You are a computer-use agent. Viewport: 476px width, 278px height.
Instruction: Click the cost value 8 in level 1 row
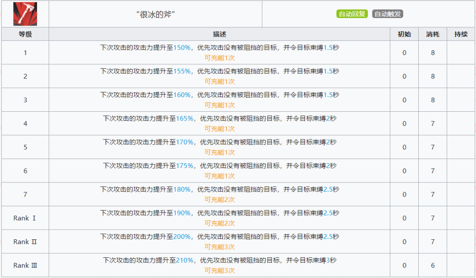(433, 53)
